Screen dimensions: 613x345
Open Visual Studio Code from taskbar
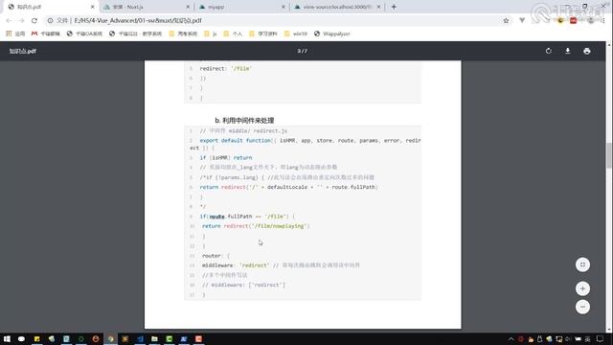(140, 338)
